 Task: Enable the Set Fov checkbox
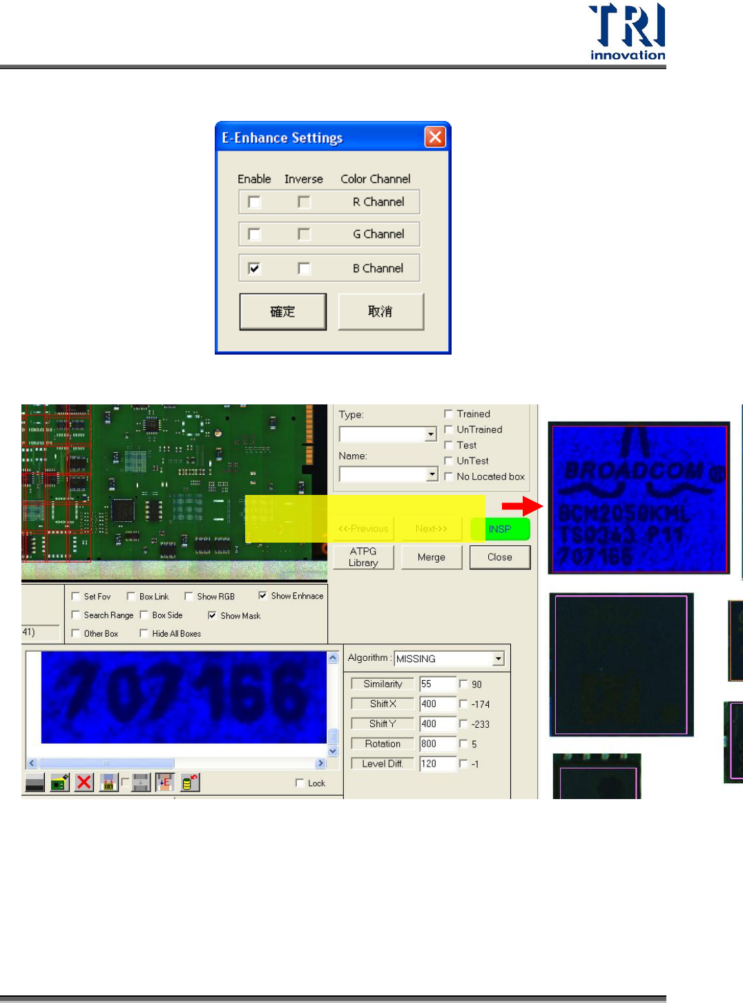76,596
